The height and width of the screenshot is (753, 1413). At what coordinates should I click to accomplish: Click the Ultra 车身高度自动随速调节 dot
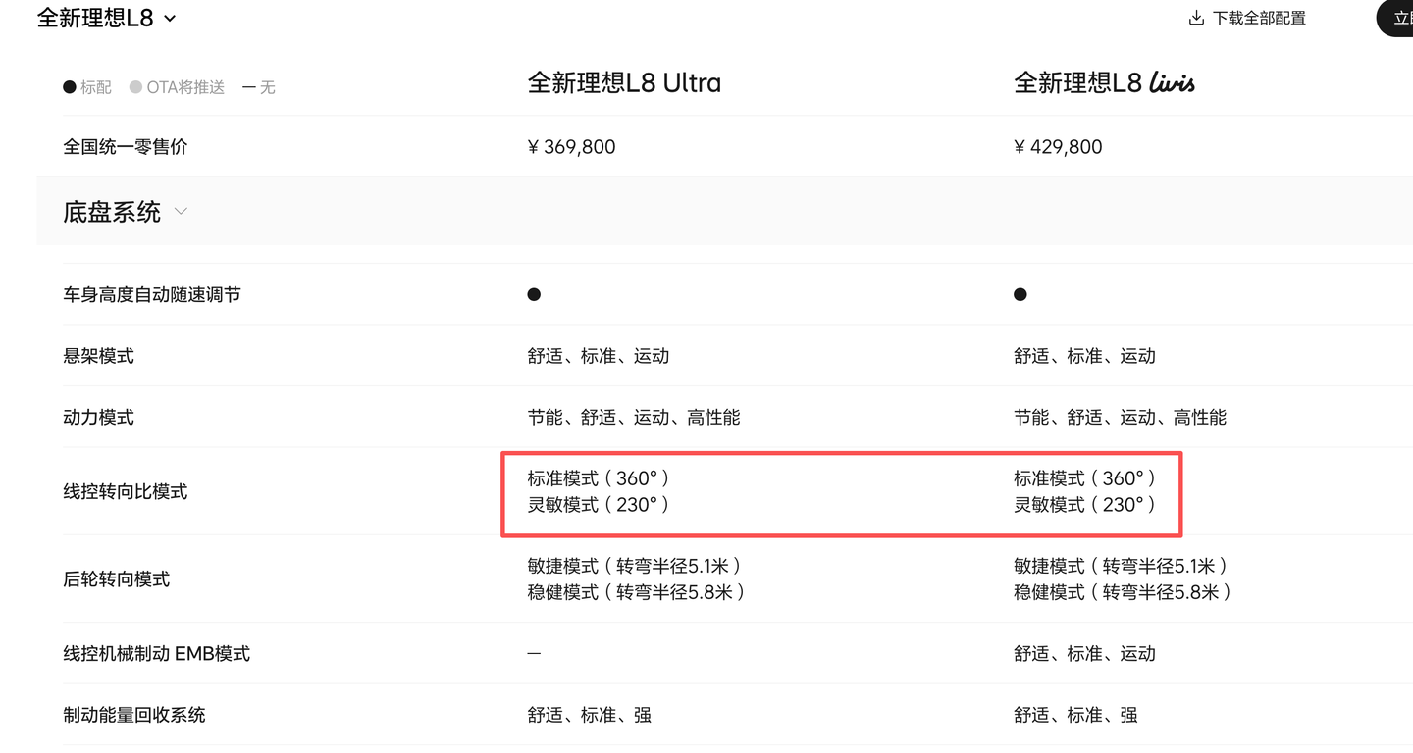pyautogui.click(x=534, y=294)
